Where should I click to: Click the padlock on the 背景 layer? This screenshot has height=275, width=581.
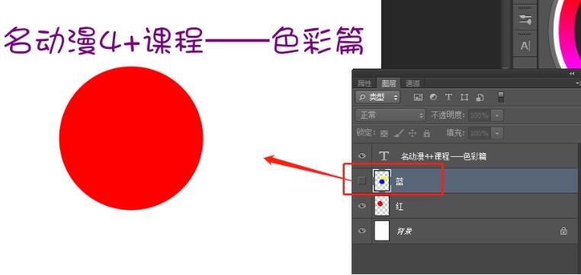coord(563,231)
